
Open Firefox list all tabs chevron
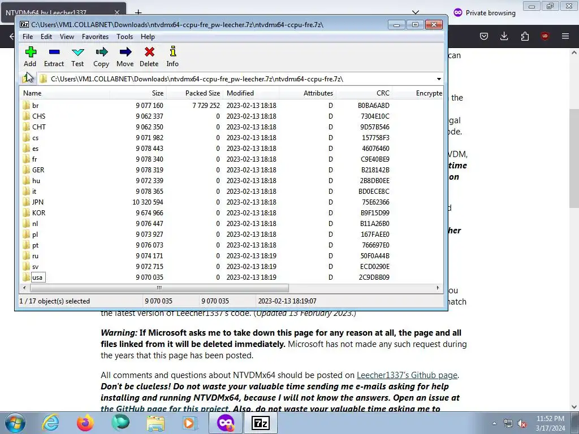click(416, 12)
